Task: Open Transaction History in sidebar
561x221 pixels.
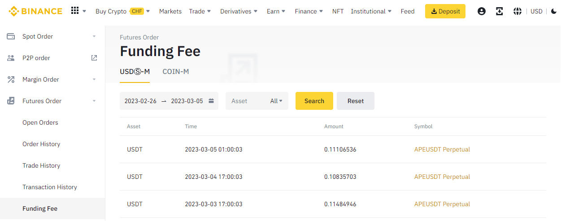Action: tap(50, 187)
